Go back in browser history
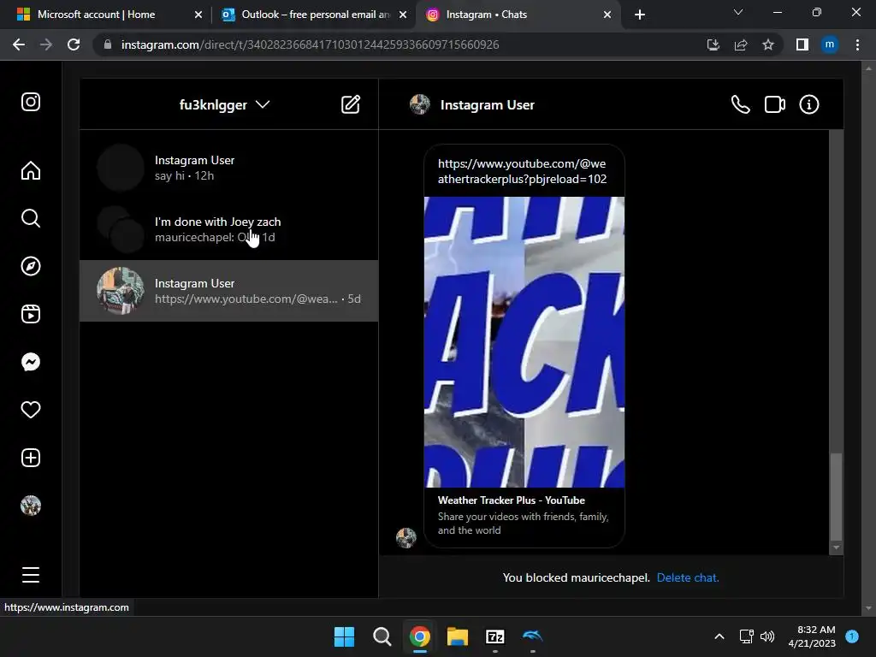The height and width of the screenshot is (657, 876). coord(19,44)
